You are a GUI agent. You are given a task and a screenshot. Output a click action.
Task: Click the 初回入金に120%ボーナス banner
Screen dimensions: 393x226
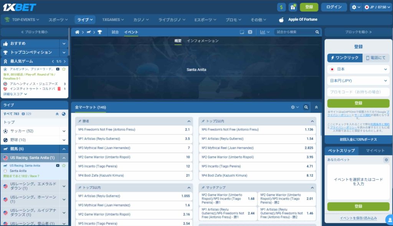[358, 139]
